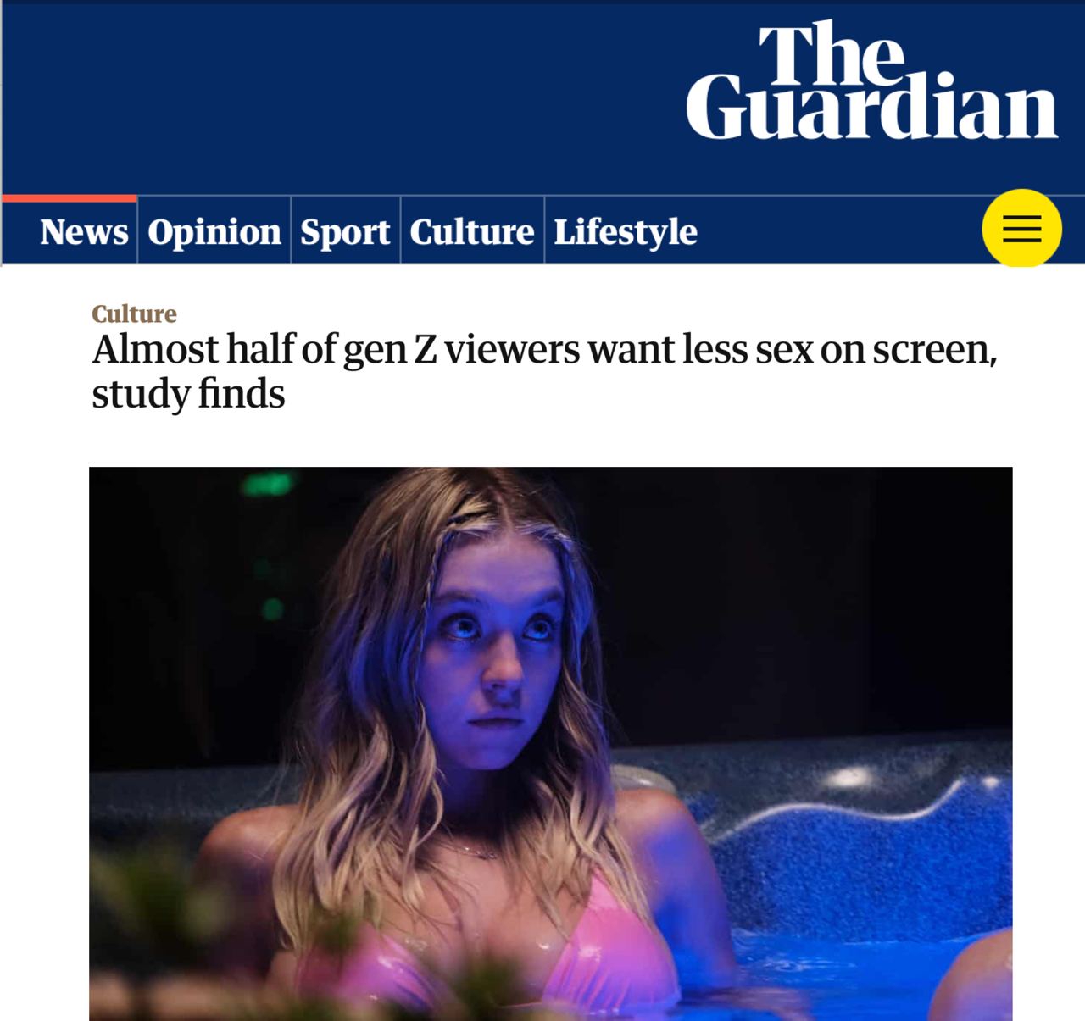1085x1021 pixels.
Task: Go to the Opinion section
Action: click(214, 231)
